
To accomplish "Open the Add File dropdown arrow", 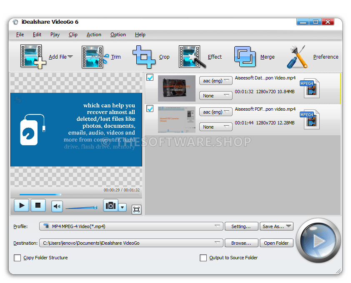I will [70, 57].
